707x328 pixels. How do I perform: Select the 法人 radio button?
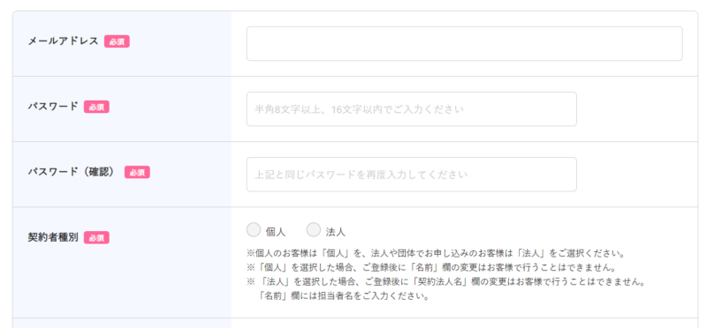[x=314, y=230]
